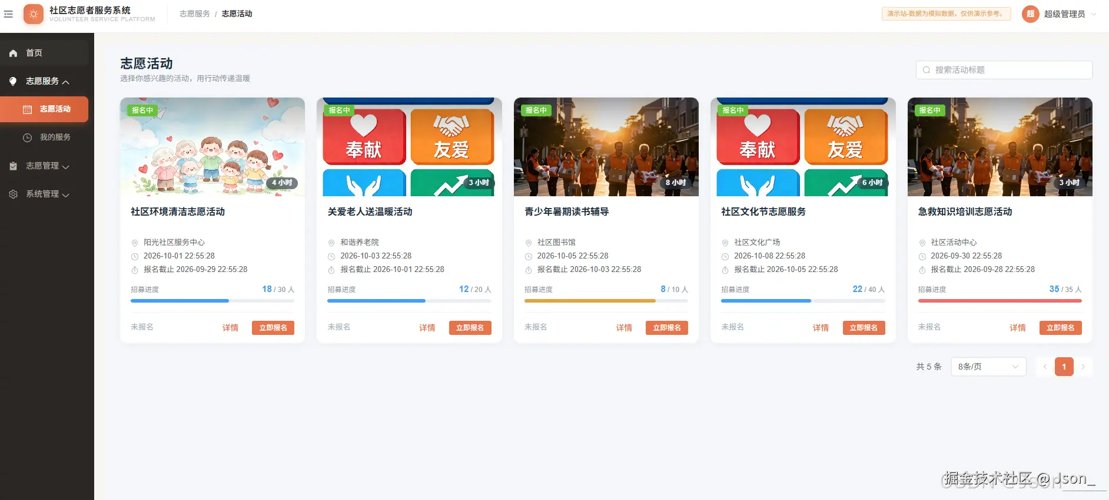Expand the 系统管理 menu chevron
The height and width of the screenshot is (500, 1109).
click(x=66, y=194)
